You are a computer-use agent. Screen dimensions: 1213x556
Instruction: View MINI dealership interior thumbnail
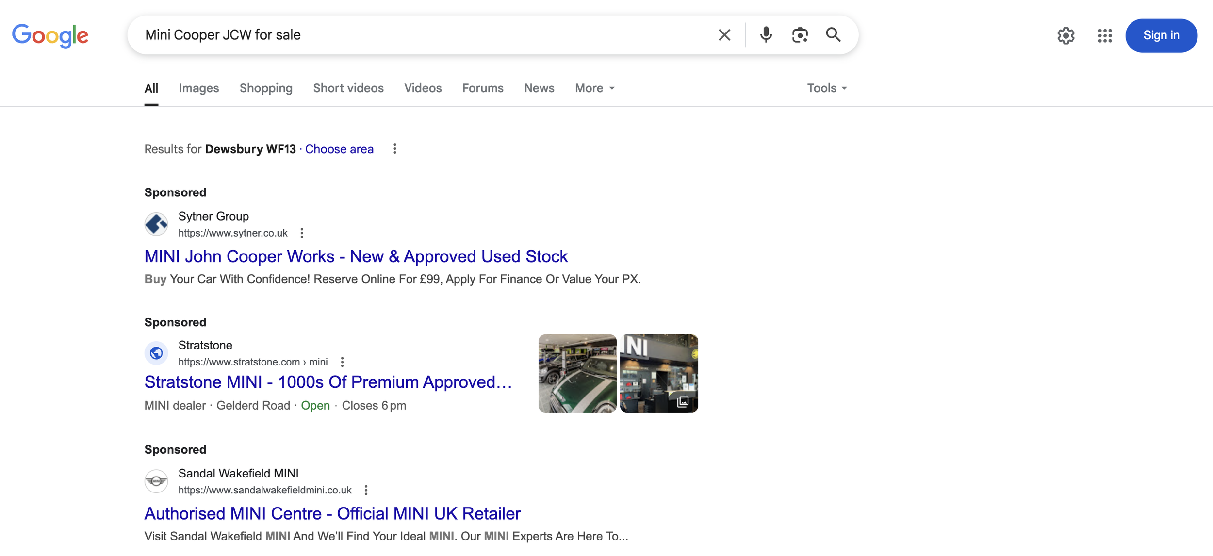click(659, 373)
